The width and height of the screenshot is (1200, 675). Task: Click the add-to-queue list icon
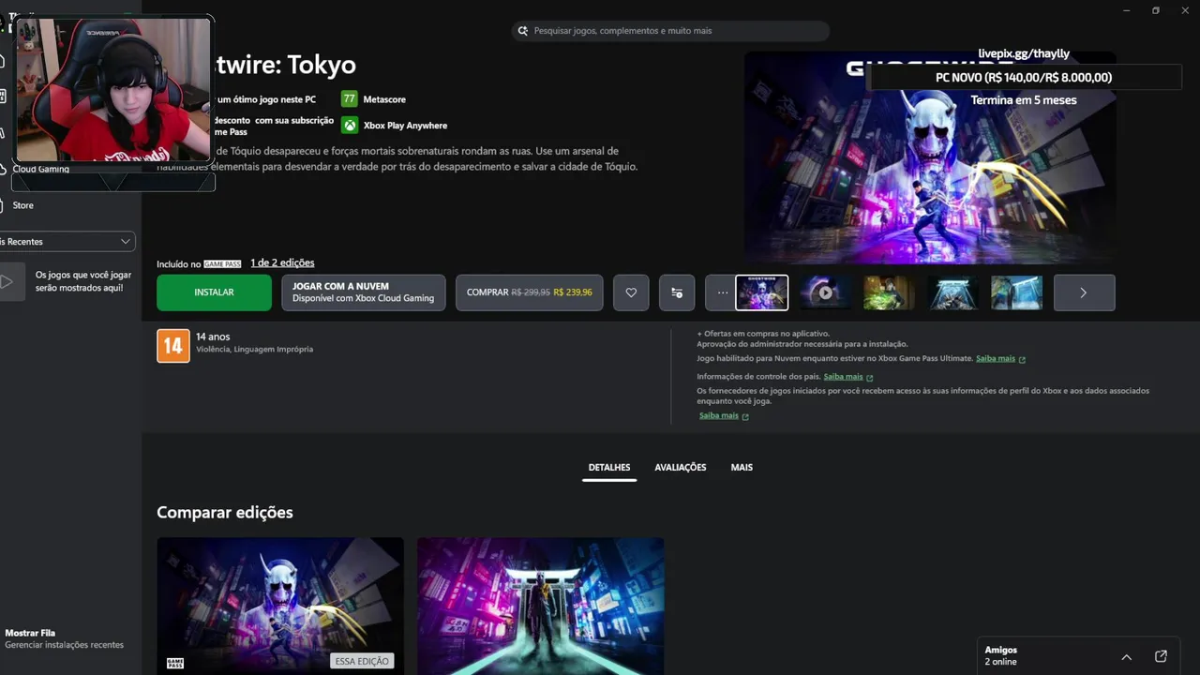click(677, 292)
